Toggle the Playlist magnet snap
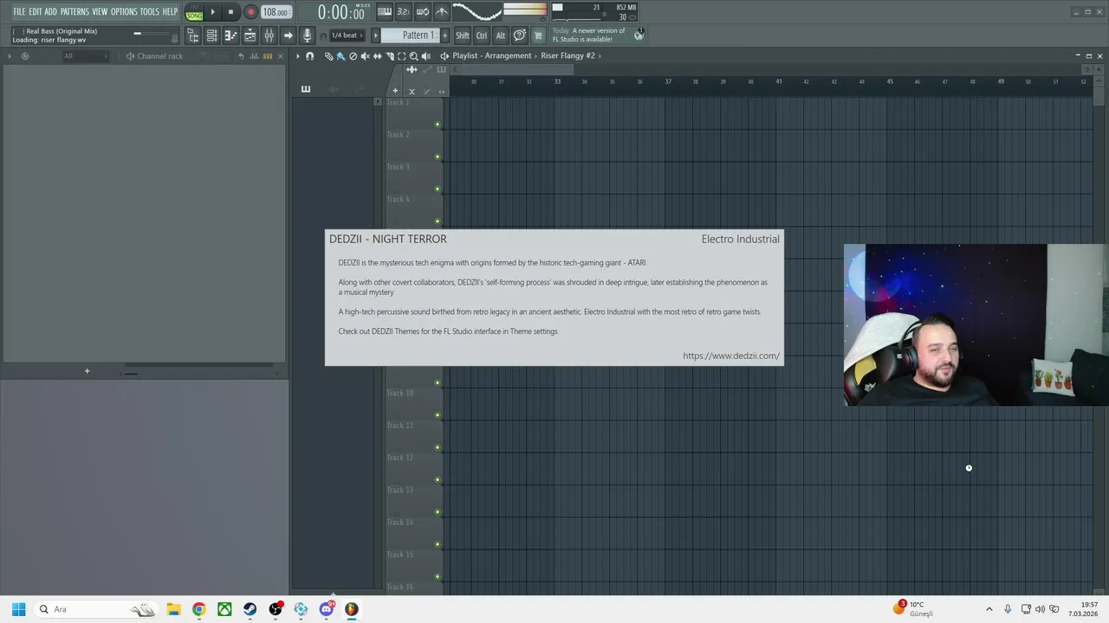The width and height of the screenshot is (1109, 623). (x=309, y=55)
